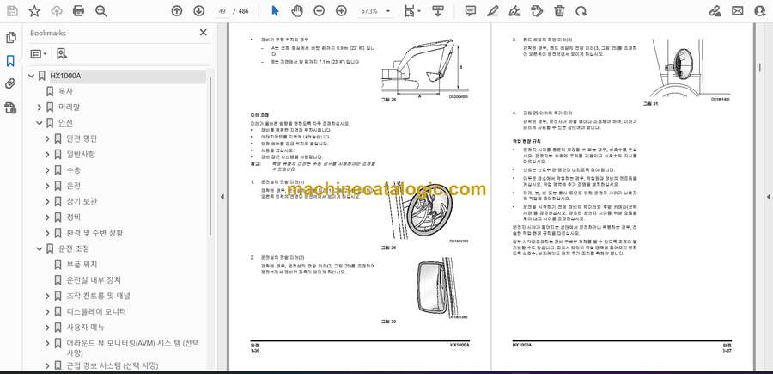Expand right tools pane arrow

click(768, 197)
